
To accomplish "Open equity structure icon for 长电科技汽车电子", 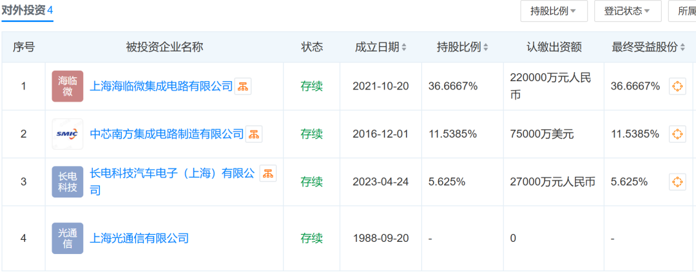I will tap(267, 174).
